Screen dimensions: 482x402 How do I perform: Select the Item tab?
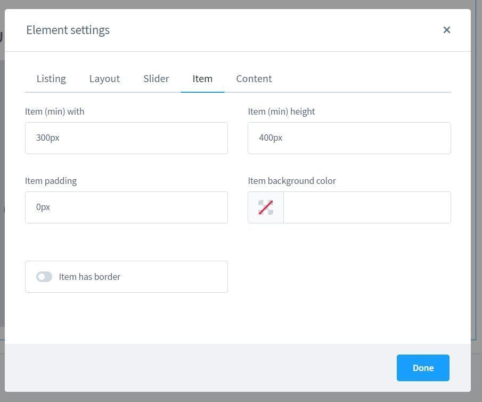point(202,79)
